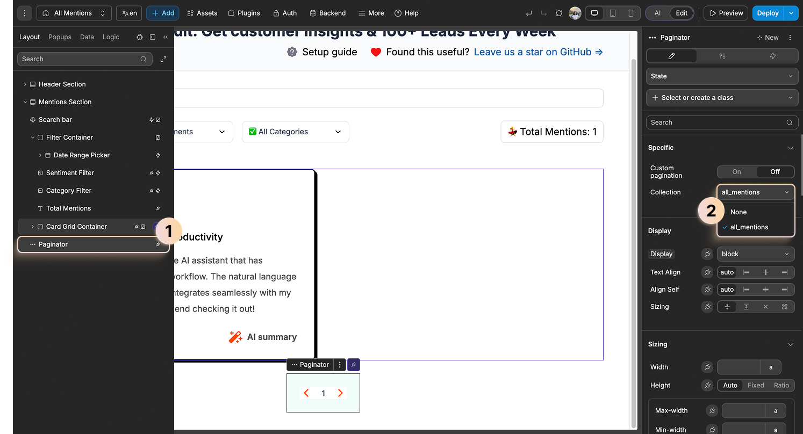This screenshot has height=434, width=803.
Task: Click the undo arrow in the top toolbar
Action: click(x=528, y=12)
